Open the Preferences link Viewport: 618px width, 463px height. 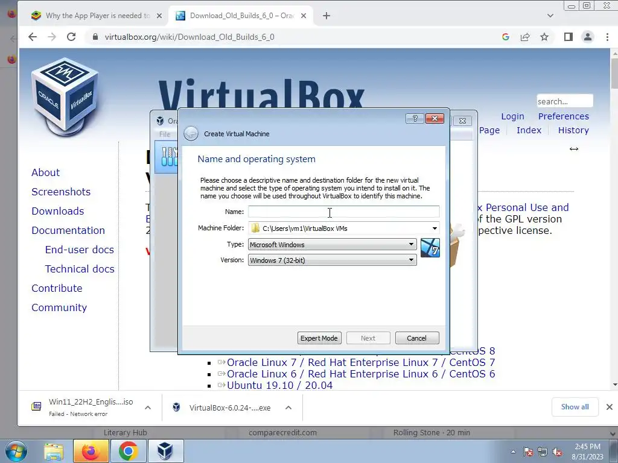pyautogui.click(x=564, y=116)
